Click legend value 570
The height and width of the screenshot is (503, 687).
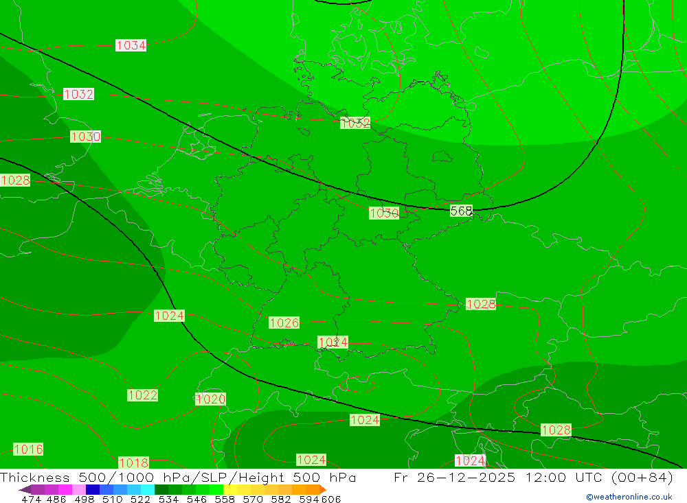[252, 499]
